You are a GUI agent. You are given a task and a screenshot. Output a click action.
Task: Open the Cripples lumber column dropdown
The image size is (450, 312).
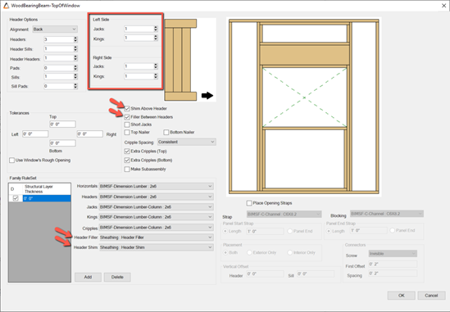tap(156, 228)
